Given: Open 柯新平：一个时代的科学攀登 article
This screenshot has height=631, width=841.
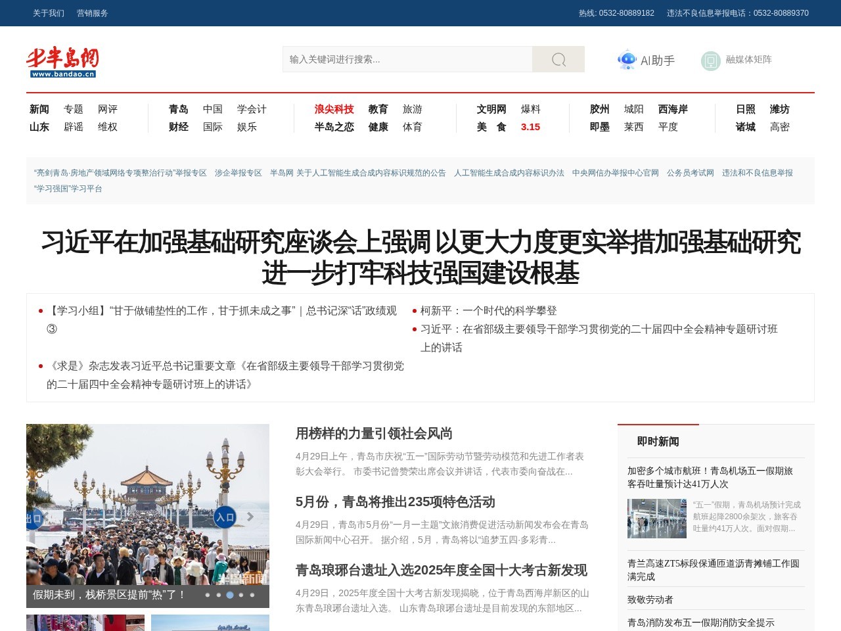Looking at the screenshot, I should tap(489, 311).
